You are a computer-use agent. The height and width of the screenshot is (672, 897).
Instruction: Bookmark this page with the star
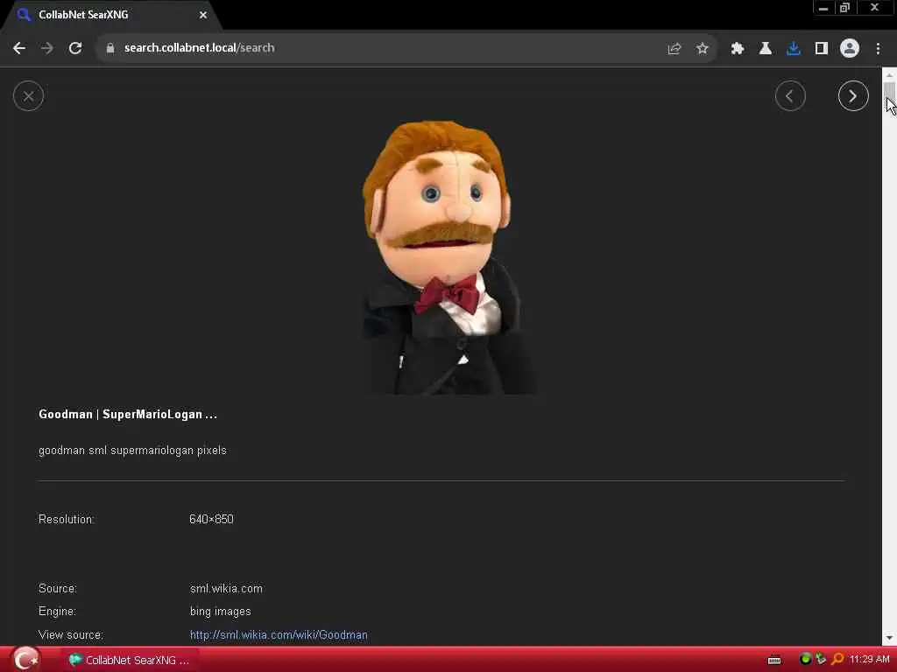(x=702, y=49)
